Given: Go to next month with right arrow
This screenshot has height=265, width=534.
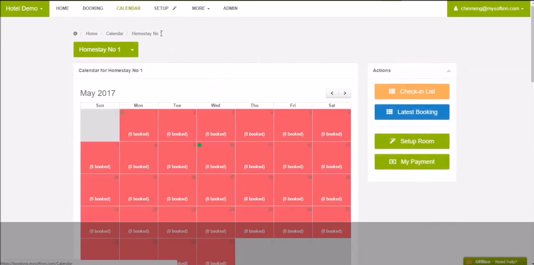Looking at the screenshot, I should pyautogui.click(x=345, y=93).
